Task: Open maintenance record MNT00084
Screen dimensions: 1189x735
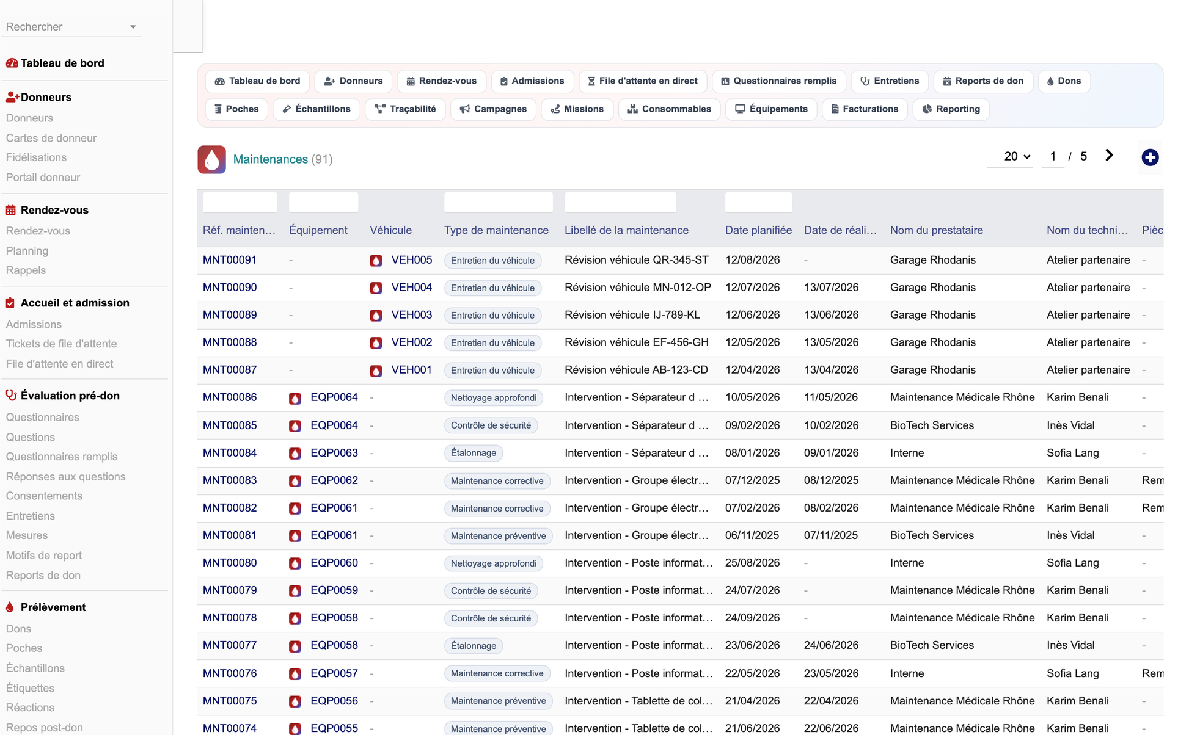Action: [x=230, y=453]
